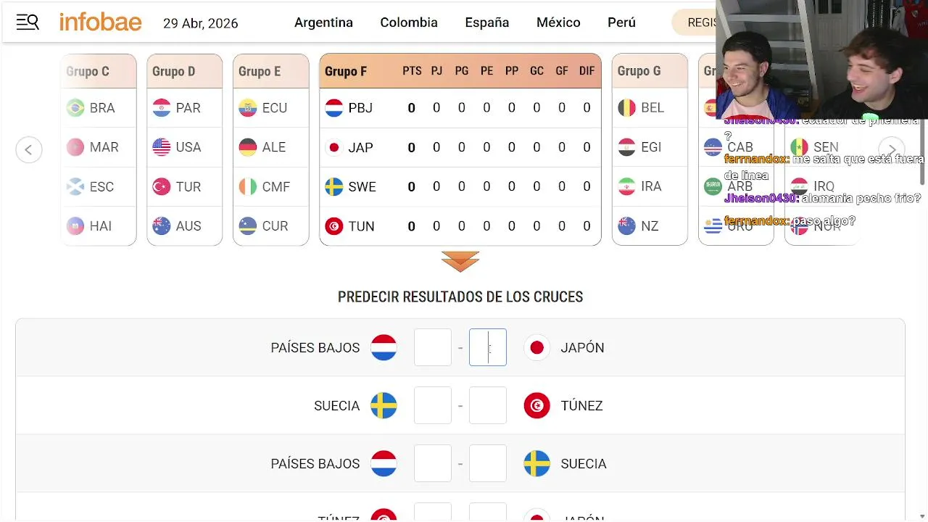
Task: Open the Colombia edition tab
Action: tap(409, 22)
